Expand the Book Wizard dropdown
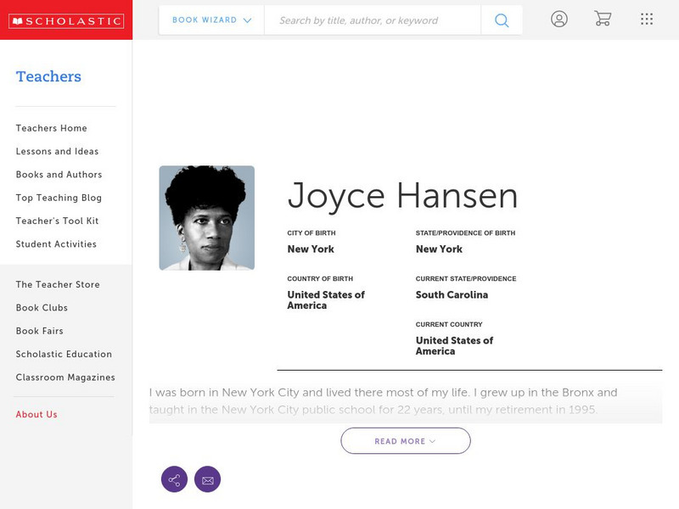 [x=211, y=20]
